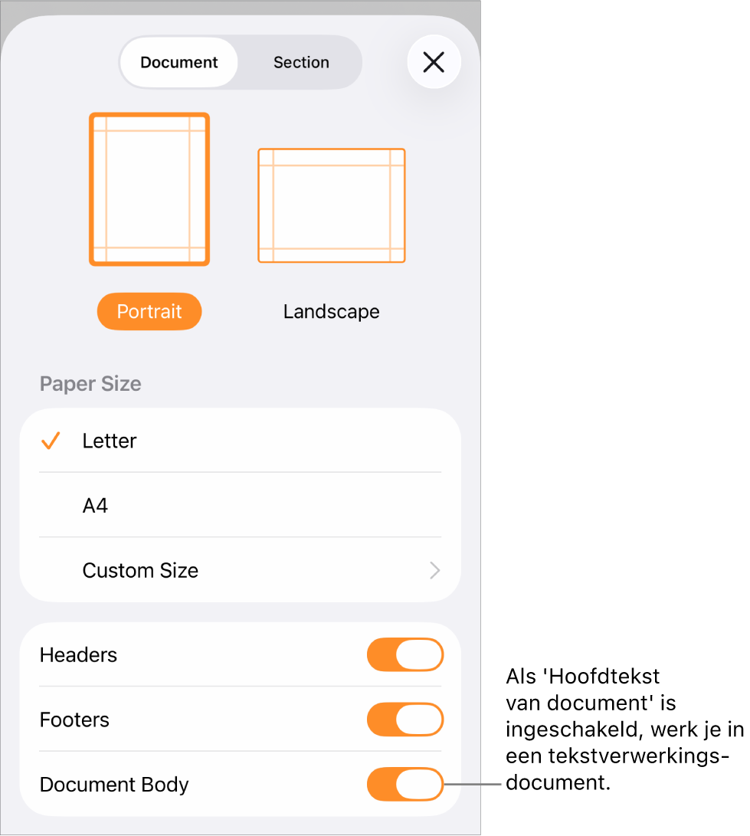Disable the Footers switch
Image resolution: width=750 pixels, height=836 pixels.
point(405,720)
